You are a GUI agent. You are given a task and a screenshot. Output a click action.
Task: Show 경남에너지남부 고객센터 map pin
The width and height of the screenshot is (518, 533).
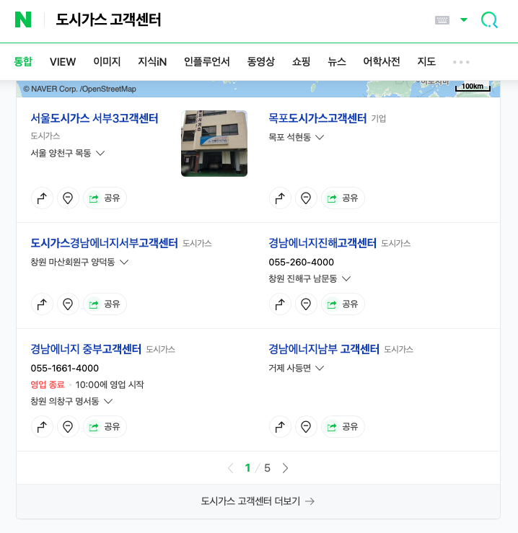(306, 426)
